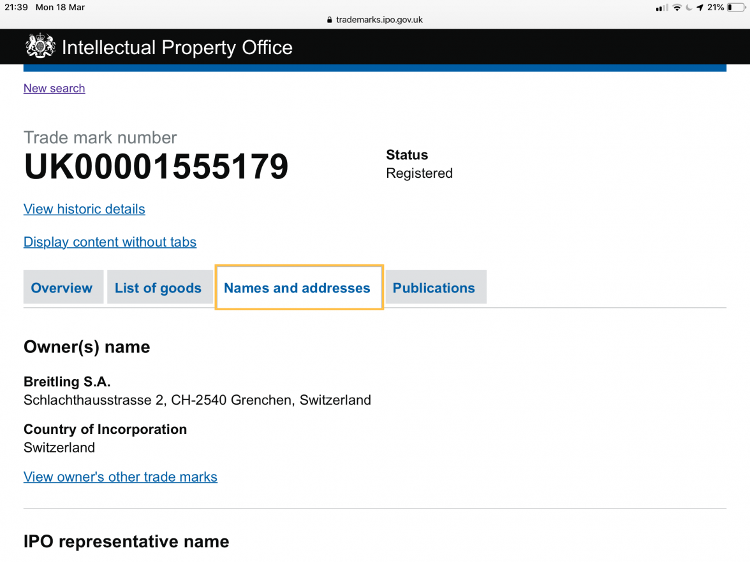Tap the location services arrow icon
750x562 pixels.
pyautogui.click(x=700, y=8)
